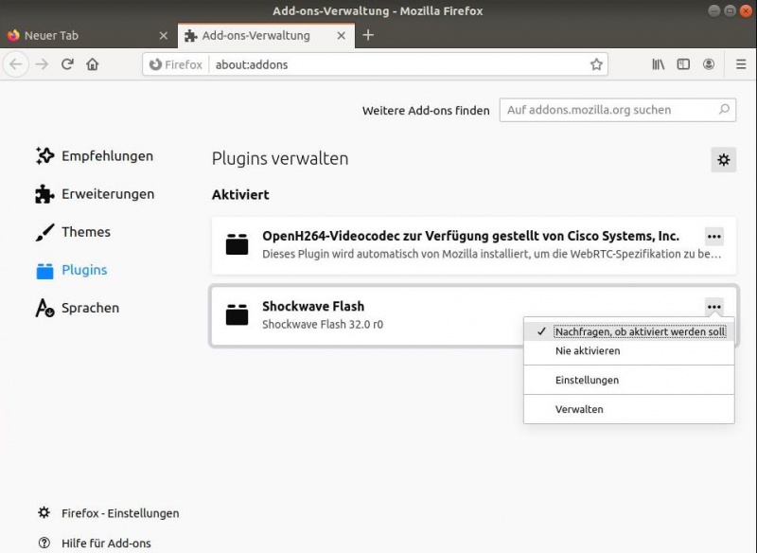Open the OpenH264-Videocodec plugin title
Screen dimensions: 757x553
click(x=470, y=236)
